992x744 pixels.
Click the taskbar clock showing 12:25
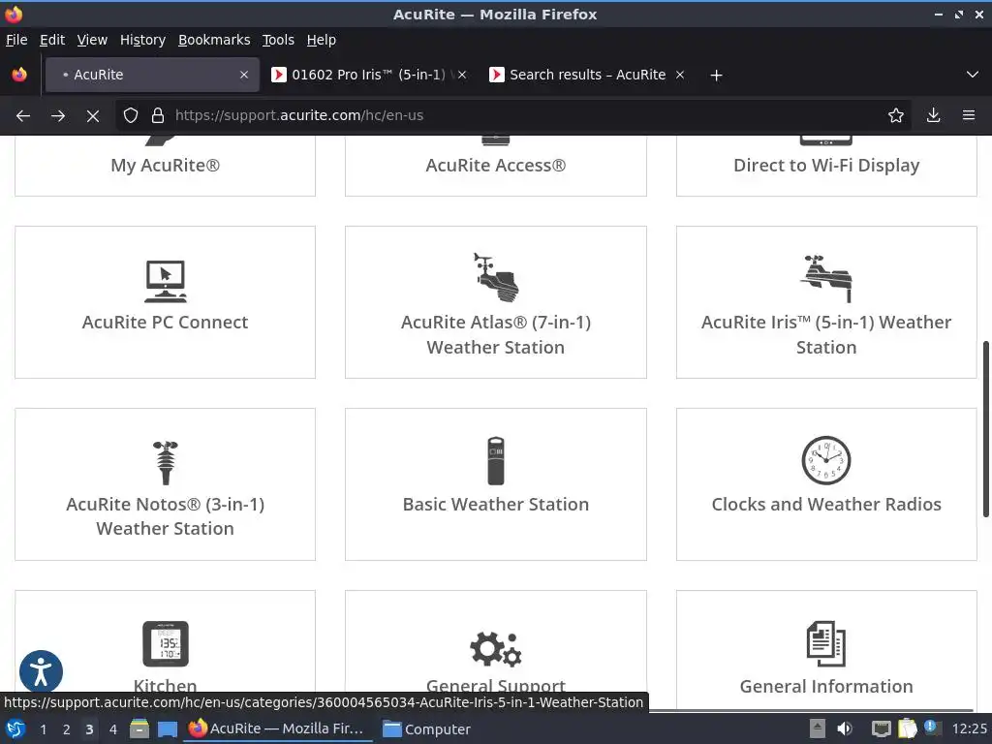point(969,728)
